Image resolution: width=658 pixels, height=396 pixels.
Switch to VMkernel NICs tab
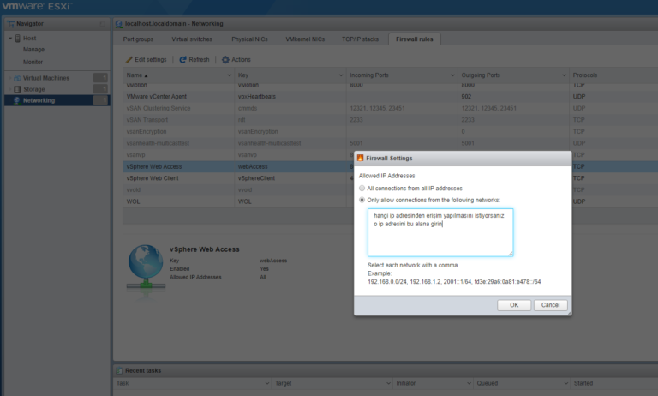(x=305, y=39)
